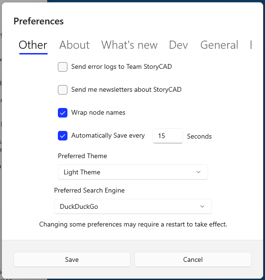This screenshot has width=265, height=280.
Task: Select the Other tab
Action: point(33,45)
